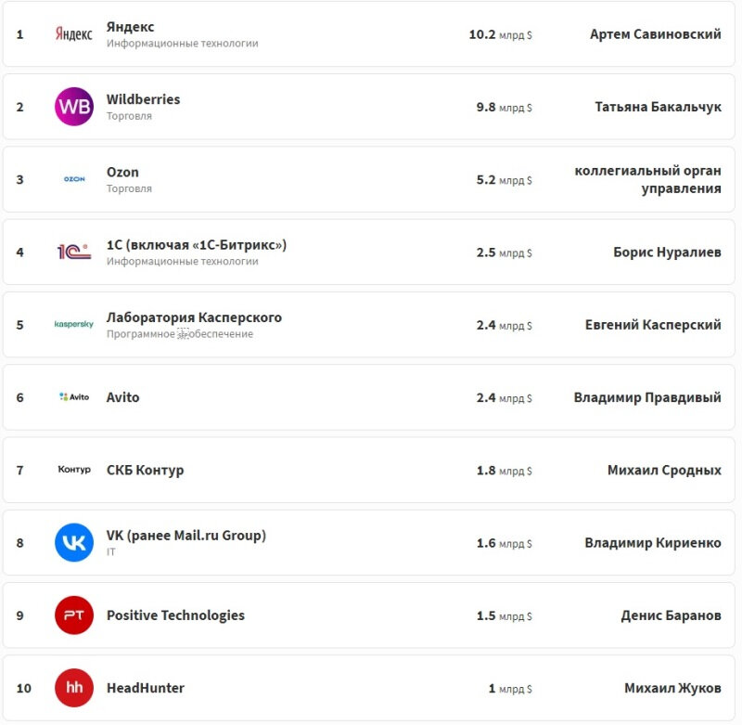The image size is (742, 725).
Task: Click the name Евгений Касперский
Action: click(652, 324)
